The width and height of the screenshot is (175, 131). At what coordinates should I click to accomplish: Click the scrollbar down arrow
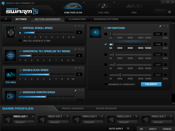tap(173, 104)
